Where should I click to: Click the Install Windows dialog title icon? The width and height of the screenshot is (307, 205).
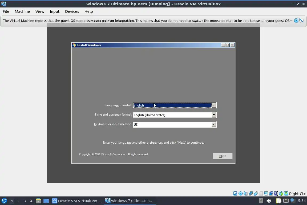74,45
